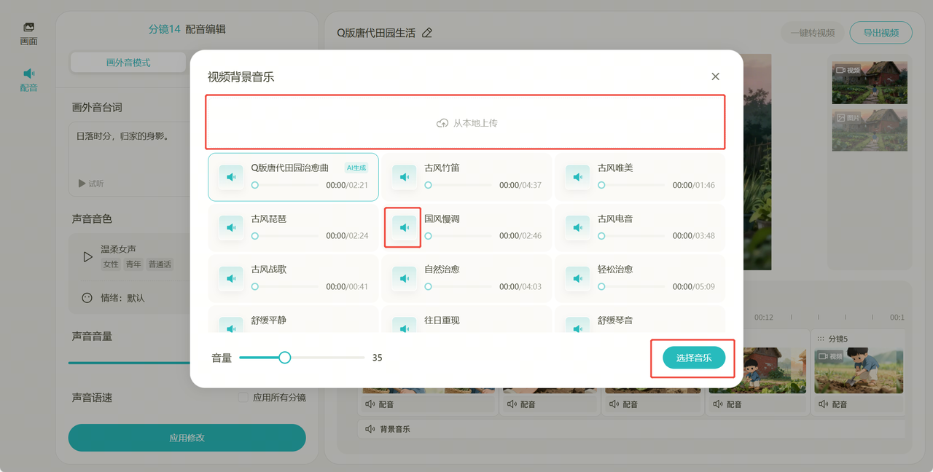Click the 普通话 voice tag

160,264
